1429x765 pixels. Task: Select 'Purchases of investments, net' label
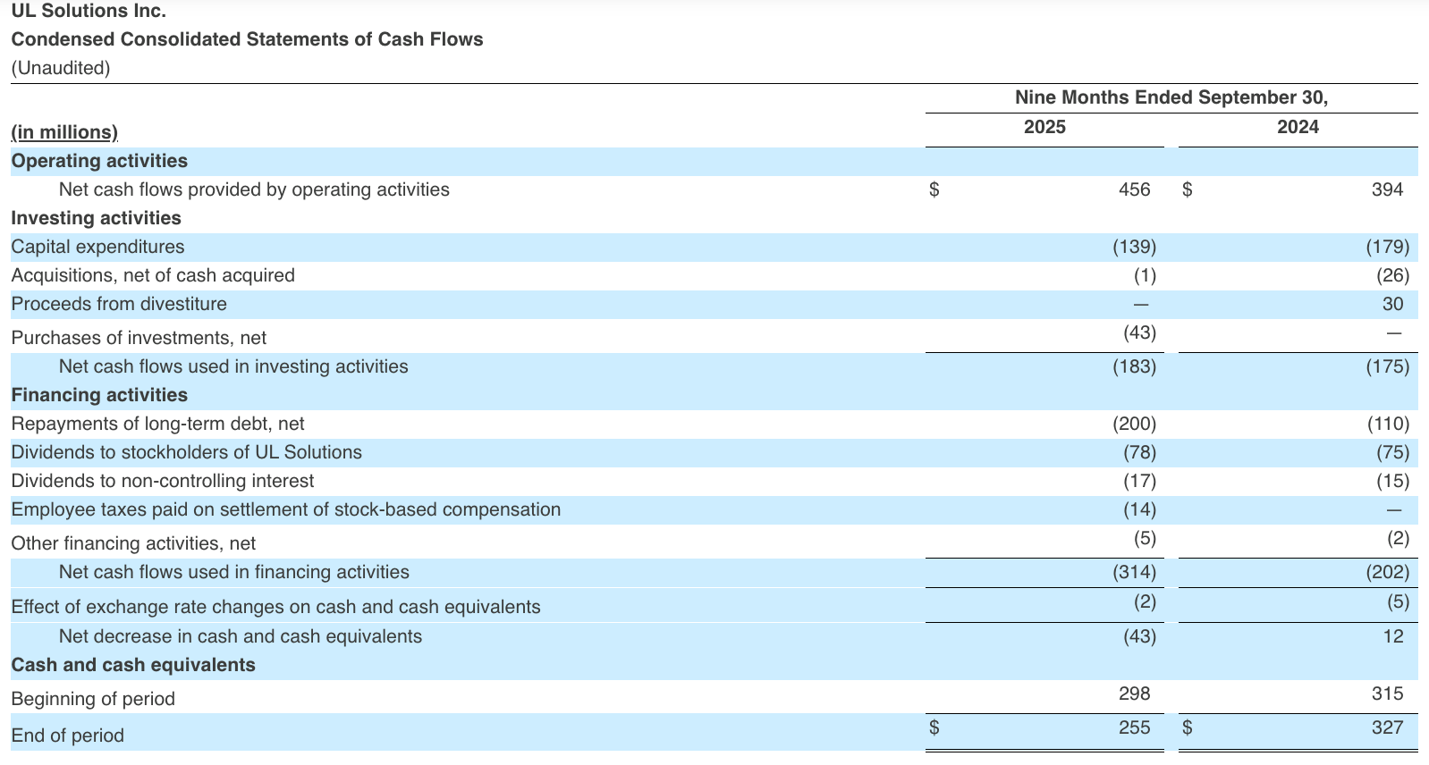[139, 338]
